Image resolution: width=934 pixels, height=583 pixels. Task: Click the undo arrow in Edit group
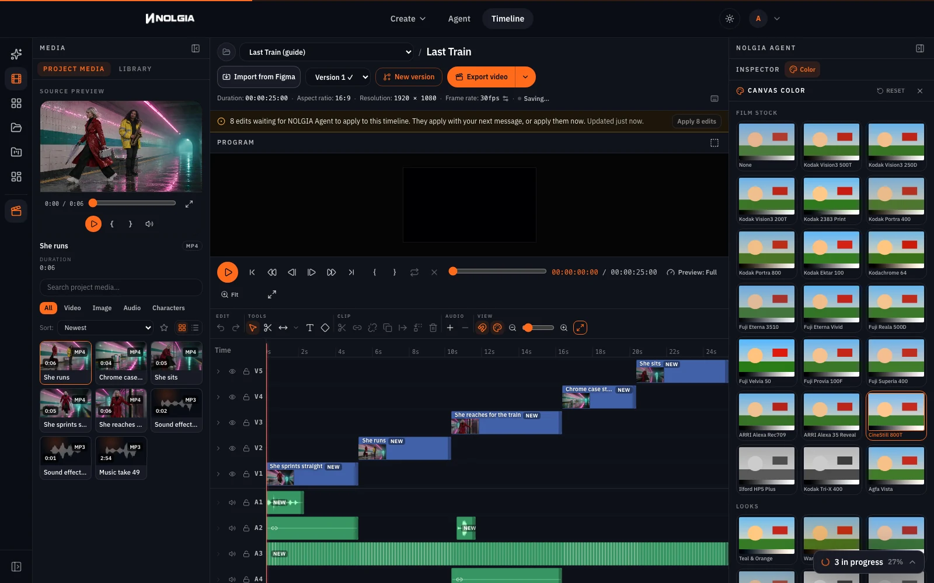(x=221, y=328)
